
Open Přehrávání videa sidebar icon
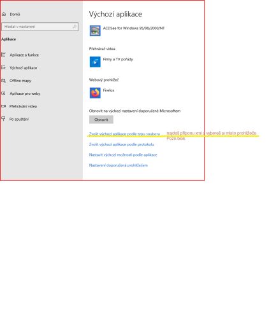click(3, 106)
